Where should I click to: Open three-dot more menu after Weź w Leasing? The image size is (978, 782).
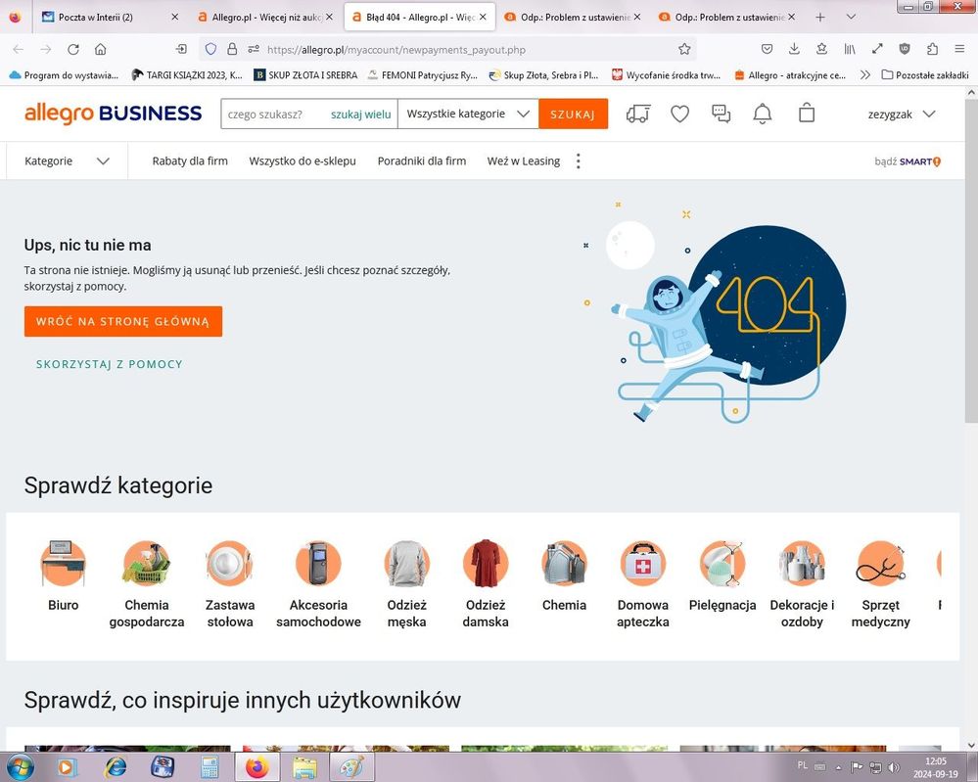[579, 161]
